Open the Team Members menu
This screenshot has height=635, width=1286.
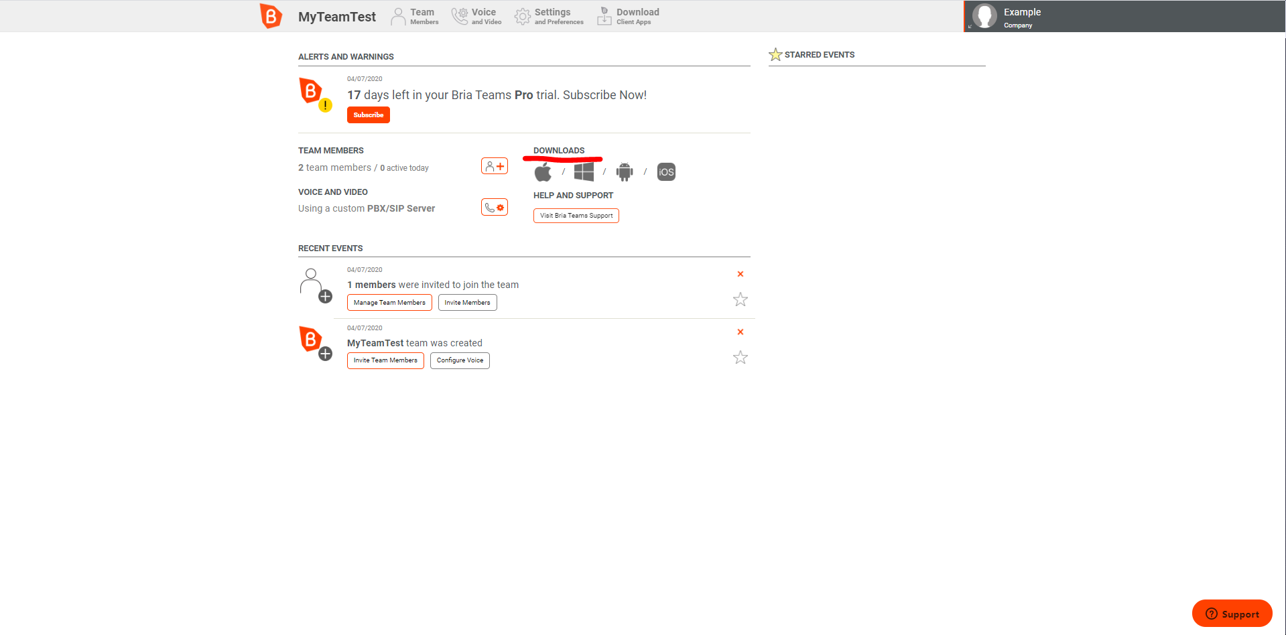[x=415, y=16]
